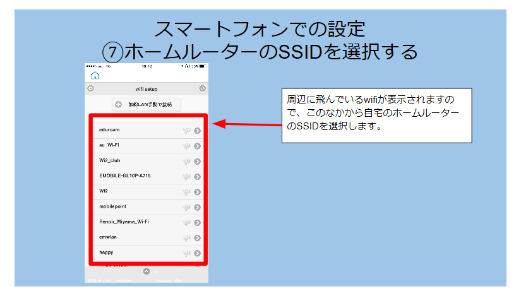This screenshot has width=521, height=296.
Task: Choose the au_Wi-Fi SSID
Action: (x=110, y=145)
